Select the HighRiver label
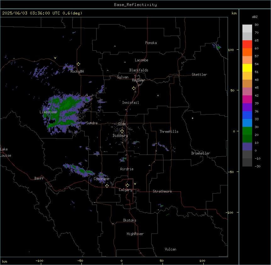Screen dimensions: 271x265 coord(135,234)
